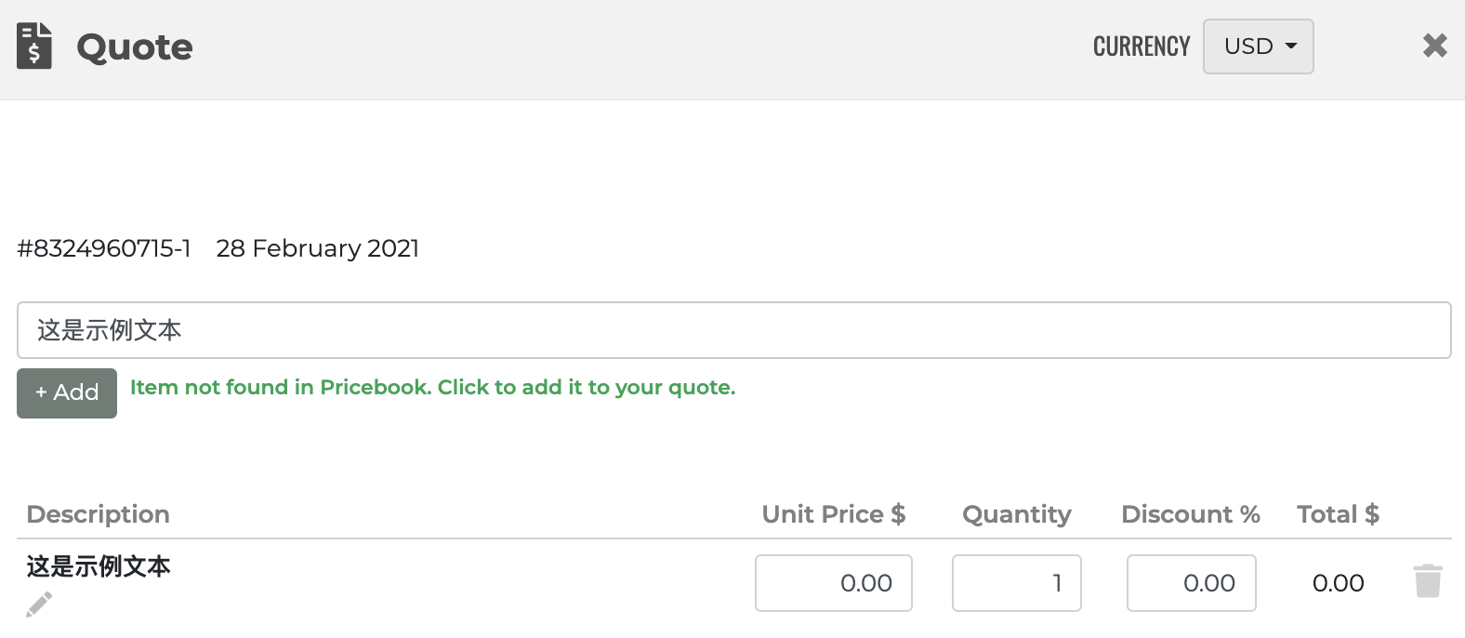
Task: Click the line item total 0.00 value
Action: pos(1338,583)
